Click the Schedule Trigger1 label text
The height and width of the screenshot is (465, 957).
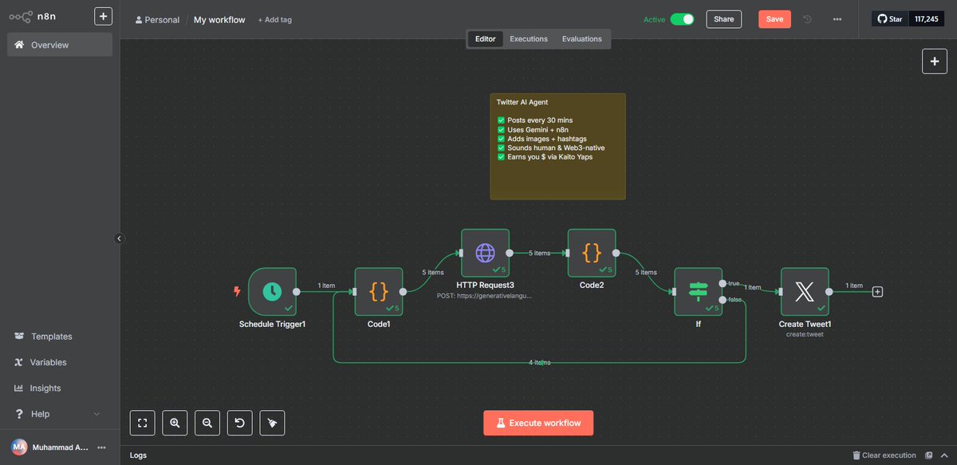[272, 325]
